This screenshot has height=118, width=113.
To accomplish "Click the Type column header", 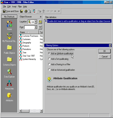I will (41, 32).
